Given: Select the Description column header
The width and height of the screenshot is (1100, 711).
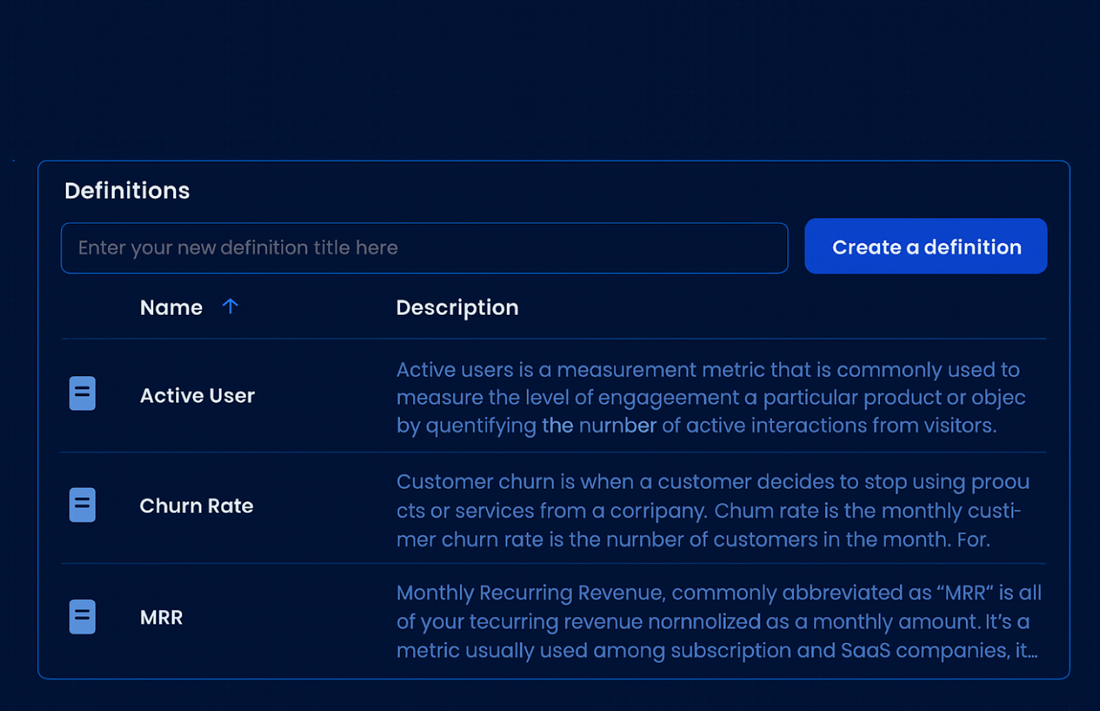Looking at the screenshot, I should click(x=456, y=307).
